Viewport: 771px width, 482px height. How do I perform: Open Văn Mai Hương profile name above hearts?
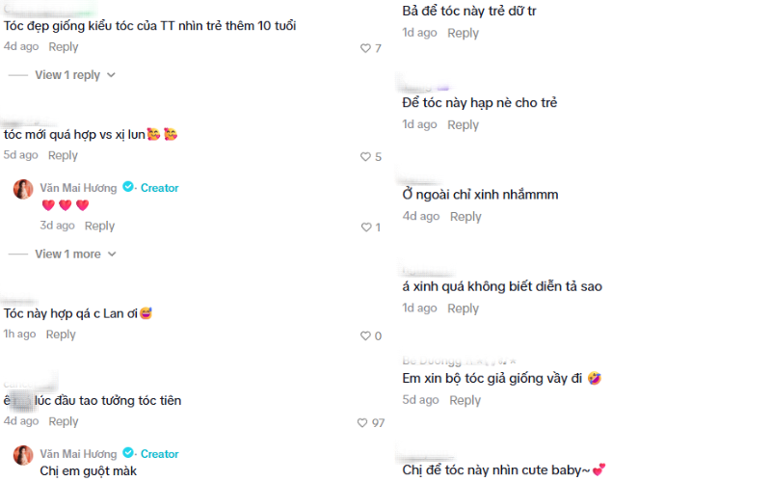tap(78, 188)
